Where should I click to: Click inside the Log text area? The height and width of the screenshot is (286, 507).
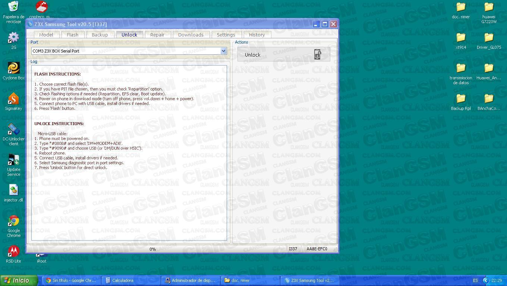pos(129,153)
